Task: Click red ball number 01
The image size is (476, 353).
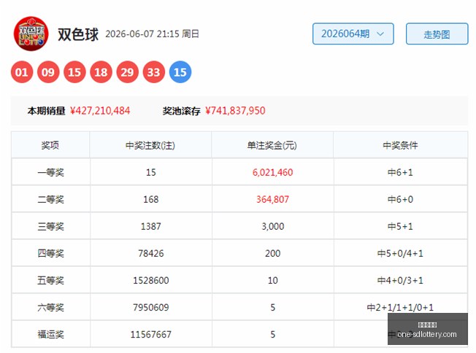Action: click(x=22, y=72)
